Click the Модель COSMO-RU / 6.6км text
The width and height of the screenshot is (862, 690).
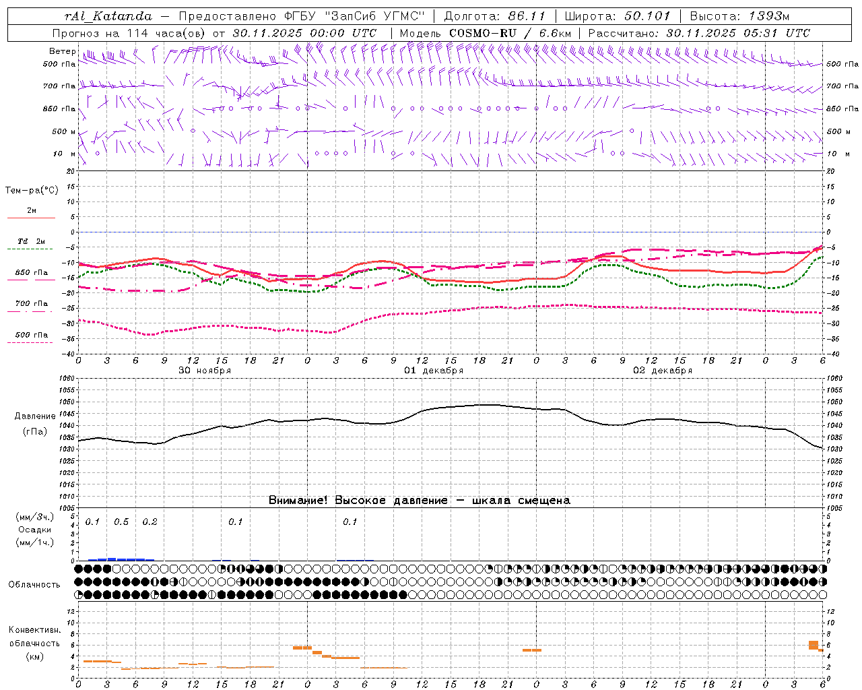(x=485, y=33)
